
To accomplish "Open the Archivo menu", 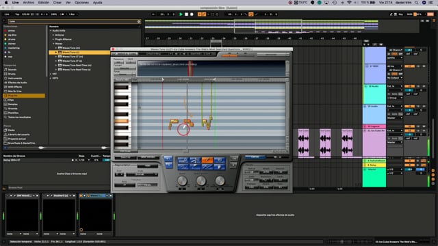I will coord(29,3).
